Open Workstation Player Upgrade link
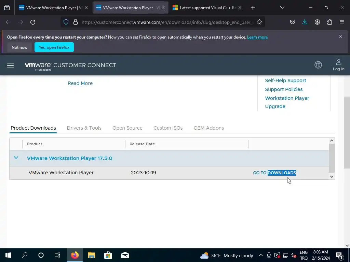 287,102
